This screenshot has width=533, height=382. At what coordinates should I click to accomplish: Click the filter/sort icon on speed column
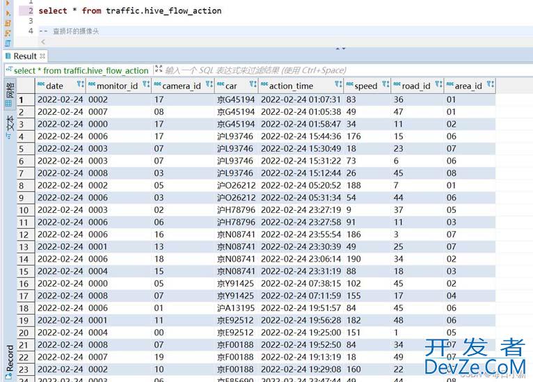pos(384,86)
